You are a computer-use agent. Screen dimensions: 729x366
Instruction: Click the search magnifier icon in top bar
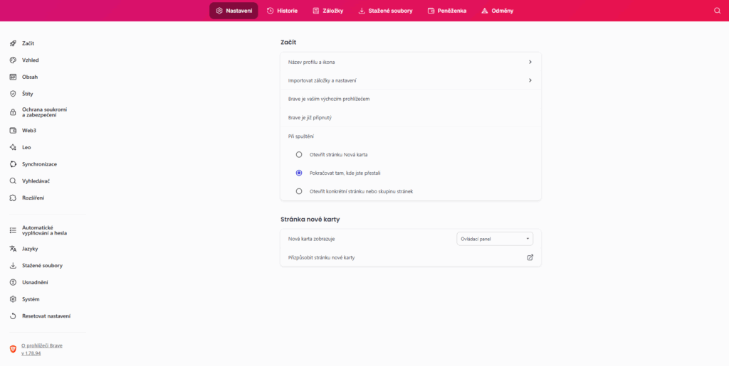pyautogui.click(x=717, y=11)
